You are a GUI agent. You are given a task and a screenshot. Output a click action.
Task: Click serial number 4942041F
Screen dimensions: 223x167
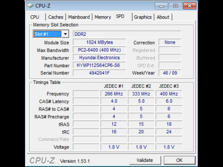pos(99,73)
